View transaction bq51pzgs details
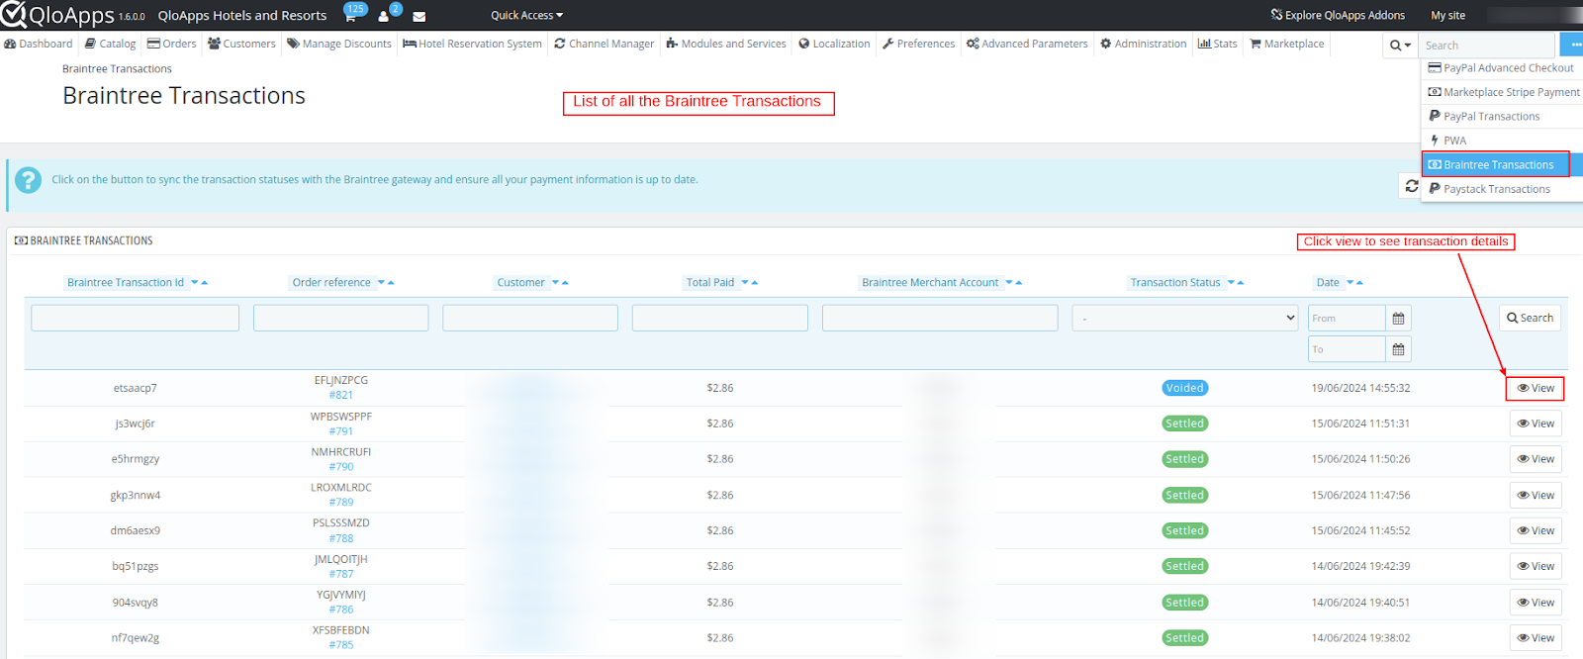 (x=1536, y=566)
